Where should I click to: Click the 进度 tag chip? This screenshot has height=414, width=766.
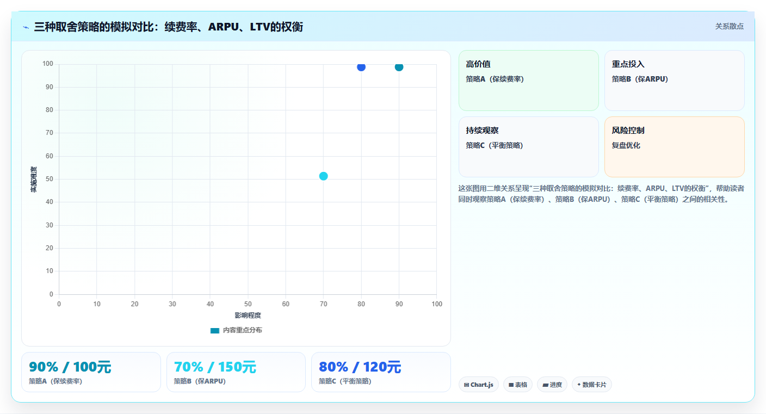552,385
